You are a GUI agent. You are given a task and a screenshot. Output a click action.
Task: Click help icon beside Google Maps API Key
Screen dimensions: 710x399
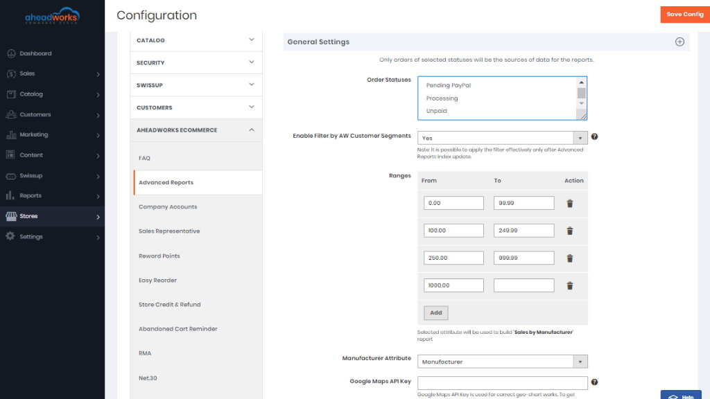(x=594, y=382)
